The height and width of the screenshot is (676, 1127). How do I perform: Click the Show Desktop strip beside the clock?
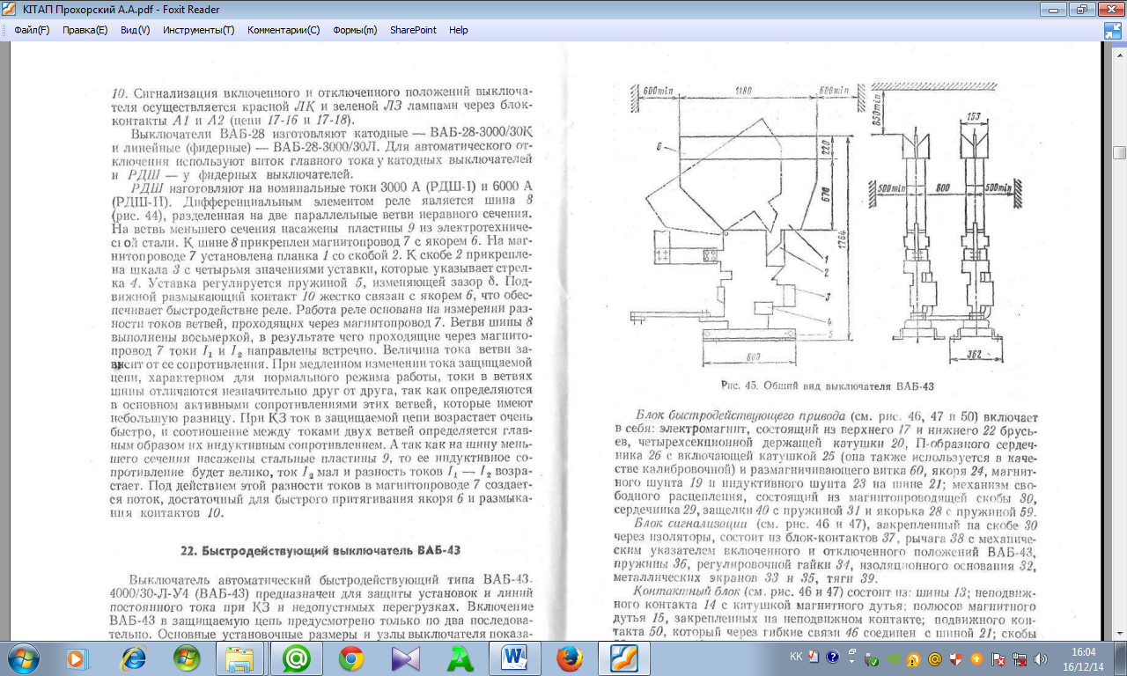pyautogui.click(x=1121, y=658)
